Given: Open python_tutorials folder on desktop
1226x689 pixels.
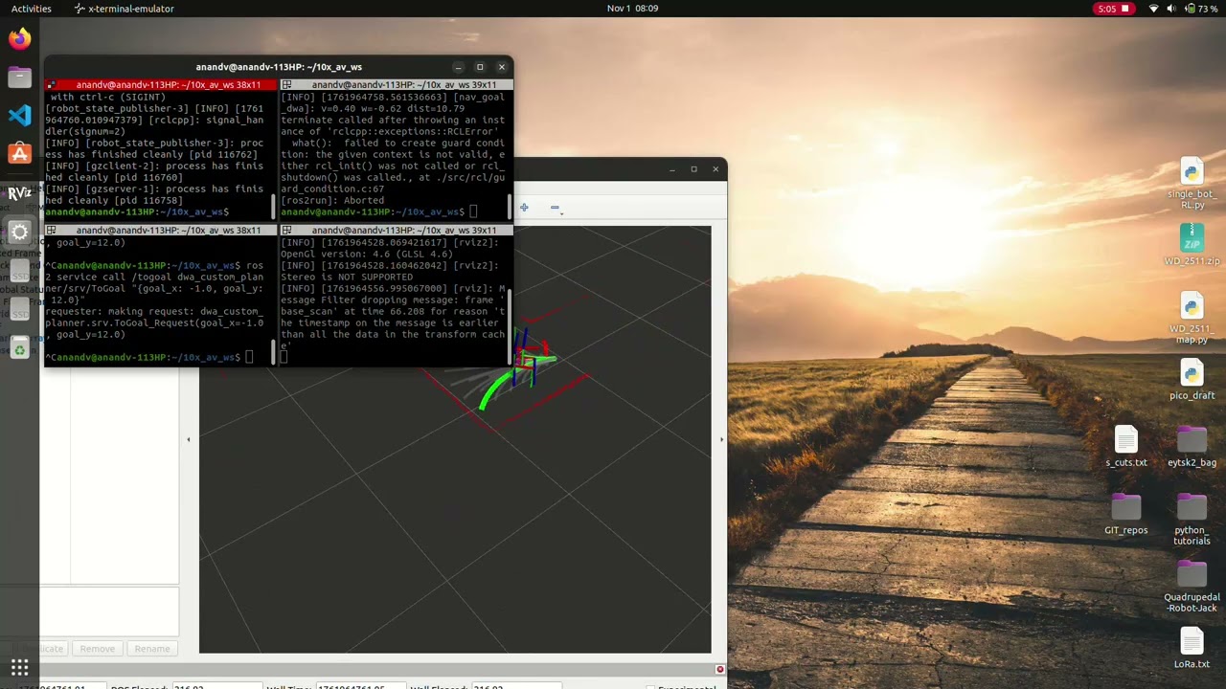Looking at the screenshot, I should [x=1192, y=520].
